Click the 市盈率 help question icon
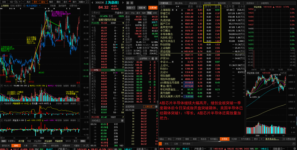Viewport: 297px width, 150px height. 233,6
